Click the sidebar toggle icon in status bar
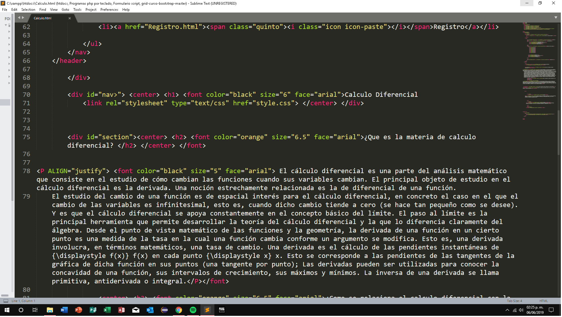 click(6, 302)
